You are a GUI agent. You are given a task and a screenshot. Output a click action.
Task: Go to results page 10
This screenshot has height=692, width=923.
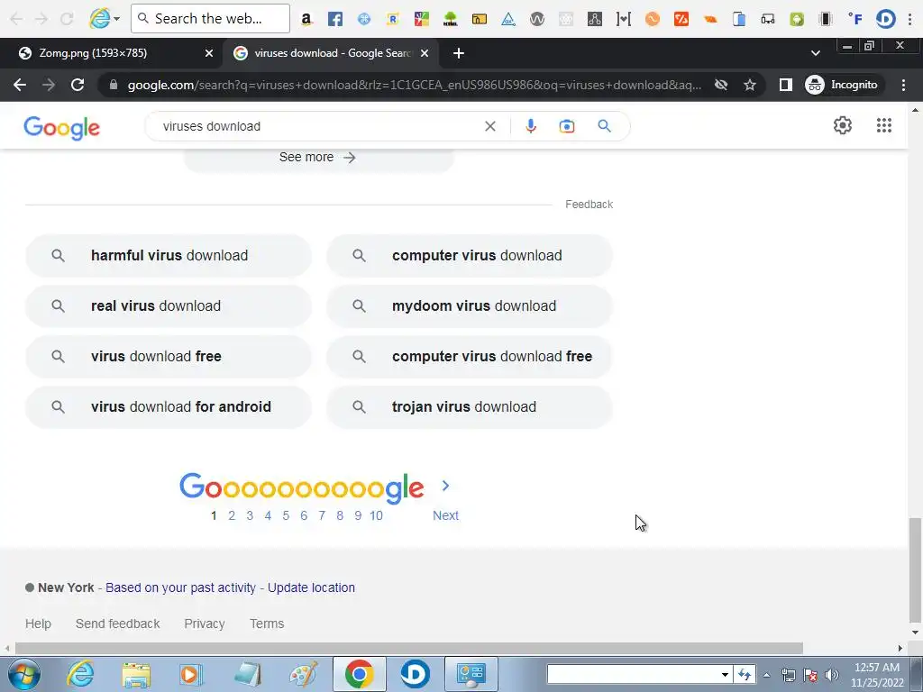(376, 515)
